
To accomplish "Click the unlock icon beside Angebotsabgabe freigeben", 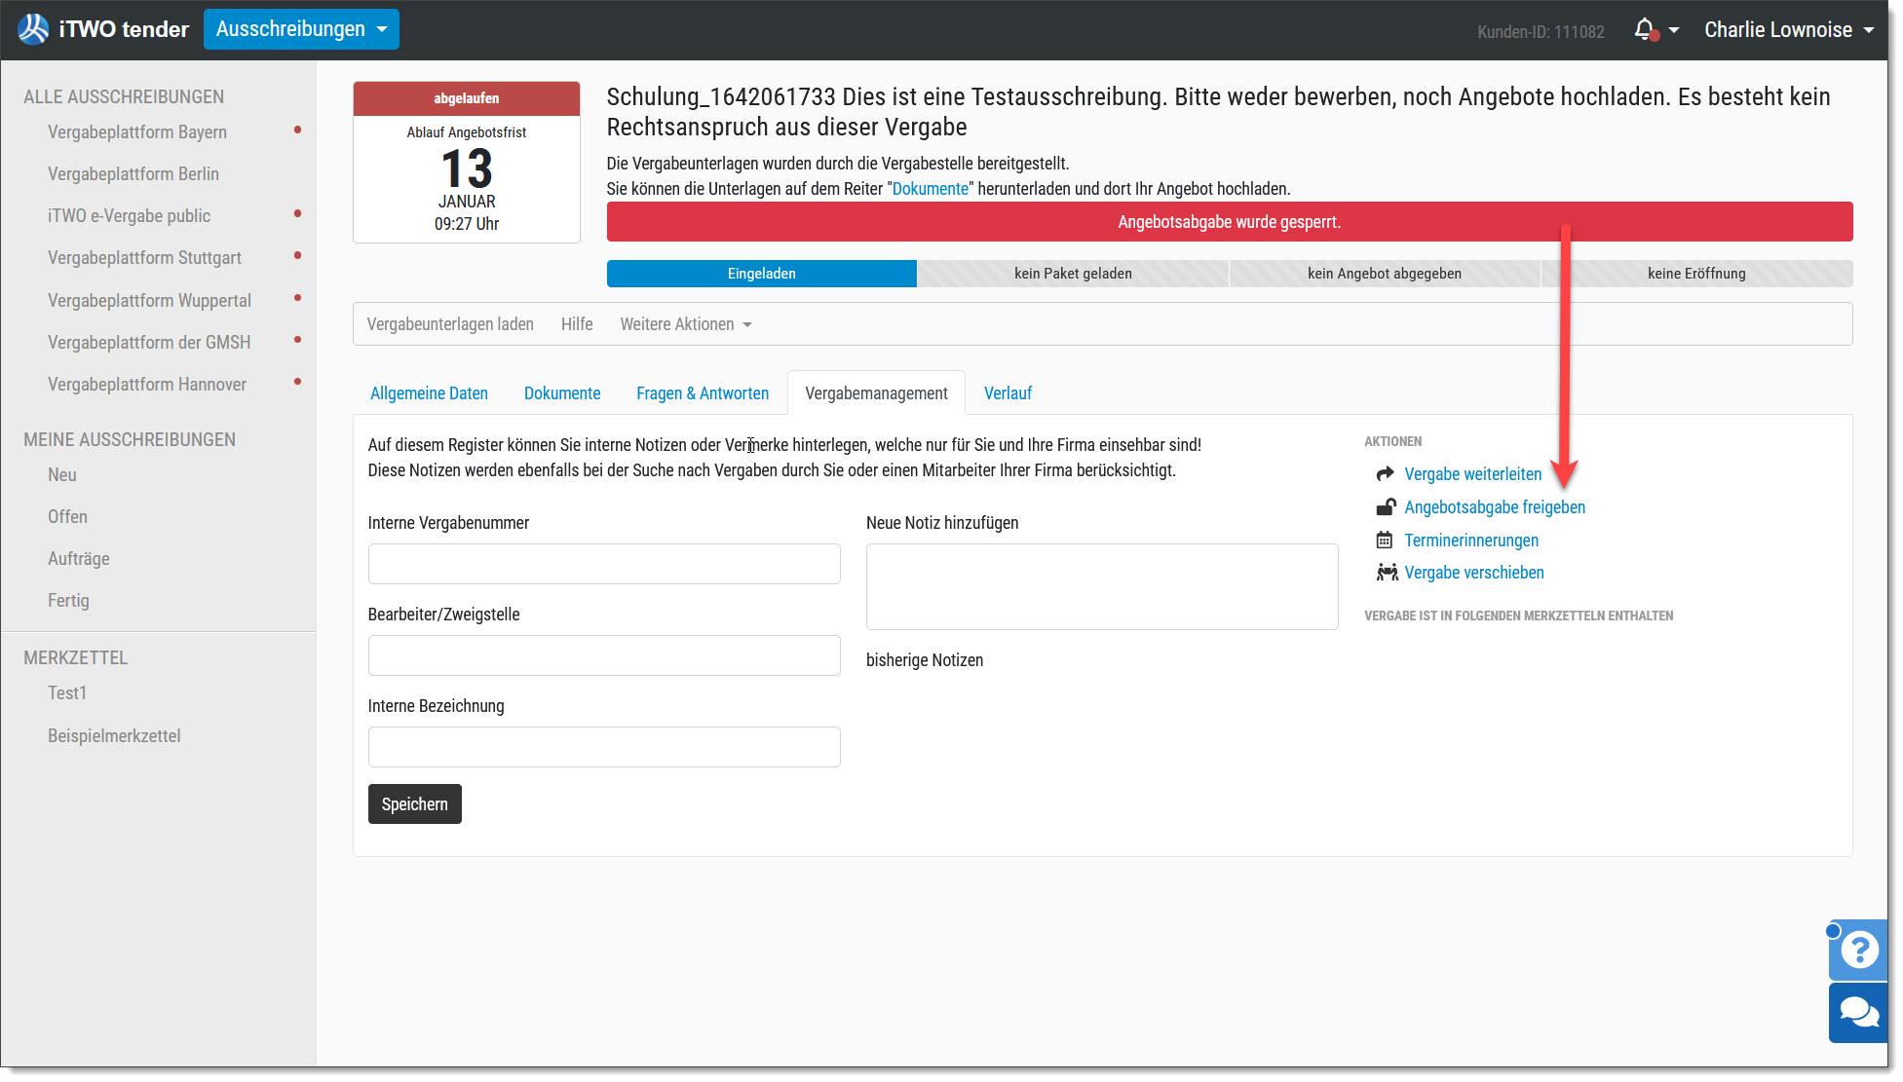I will 1385,507.
